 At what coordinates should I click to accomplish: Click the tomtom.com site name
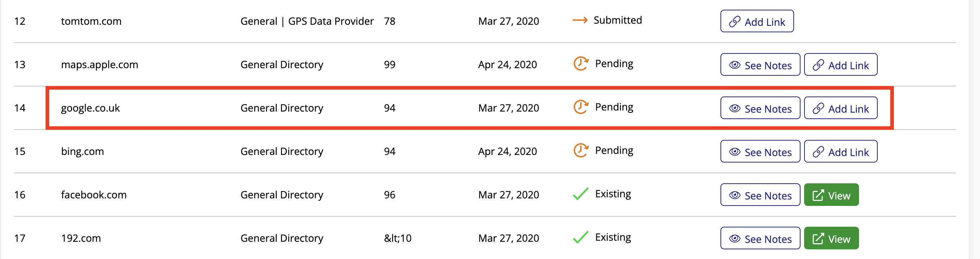(91, 21)
